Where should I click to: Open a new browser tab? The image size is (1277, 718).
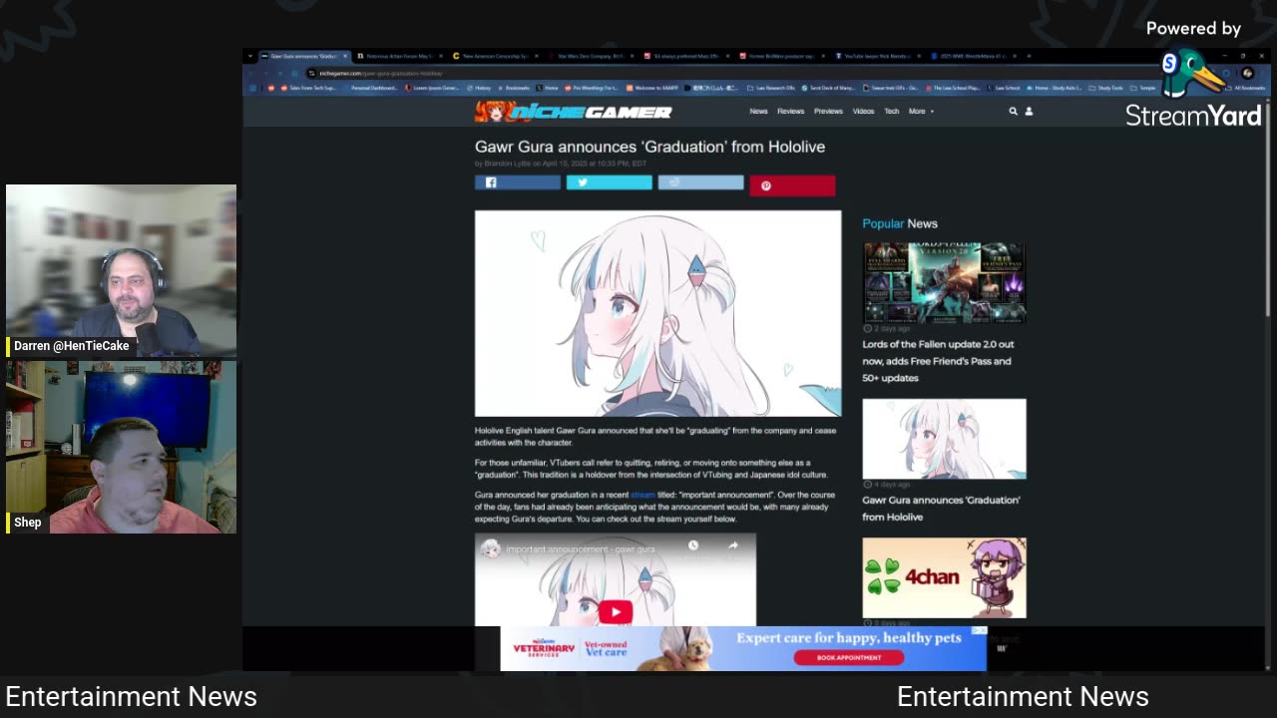1029,56
